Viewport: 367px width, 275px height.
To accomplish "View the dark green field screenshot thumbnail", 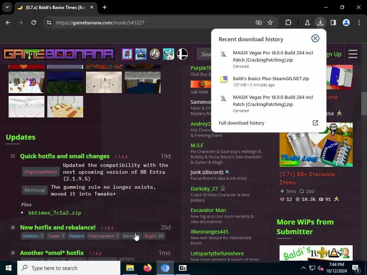I will click(65, 82).
